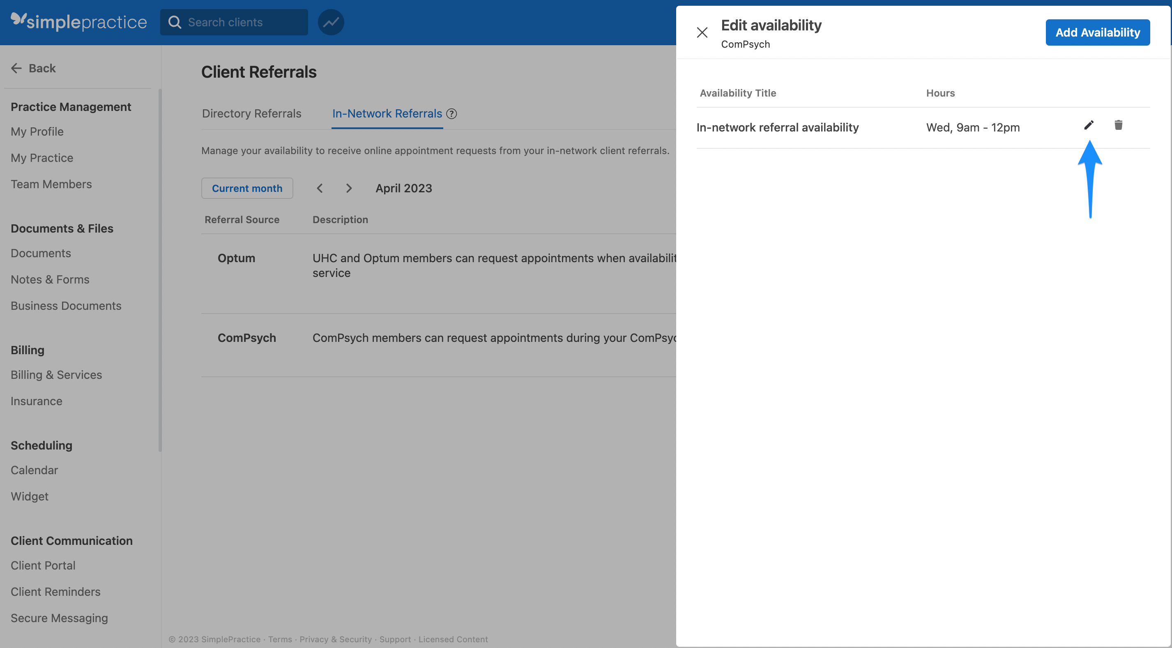The image size is (1172, 648).
Task: Open Client Reminders settings
Action: [55, 592]
